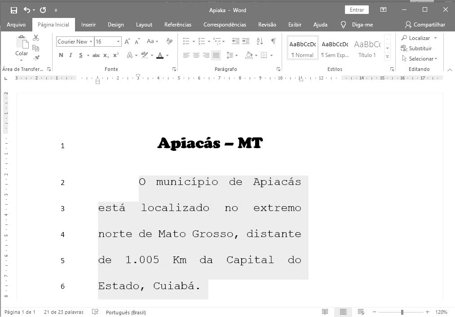Create a bulleted list

pos(186,41)
